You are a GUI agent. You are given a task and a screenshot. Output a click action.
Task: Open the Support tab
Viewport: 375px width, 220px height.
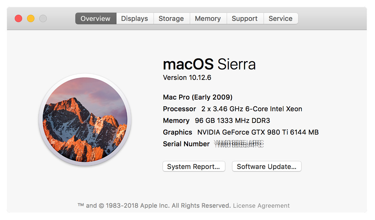(245, 18)
